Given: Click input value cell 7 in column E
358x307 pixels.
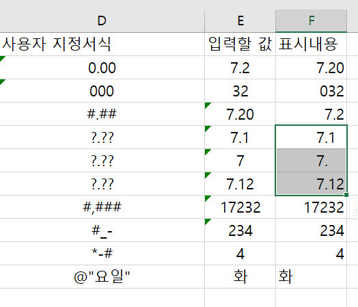Looking at the screenshot, I should pos(240,161).
